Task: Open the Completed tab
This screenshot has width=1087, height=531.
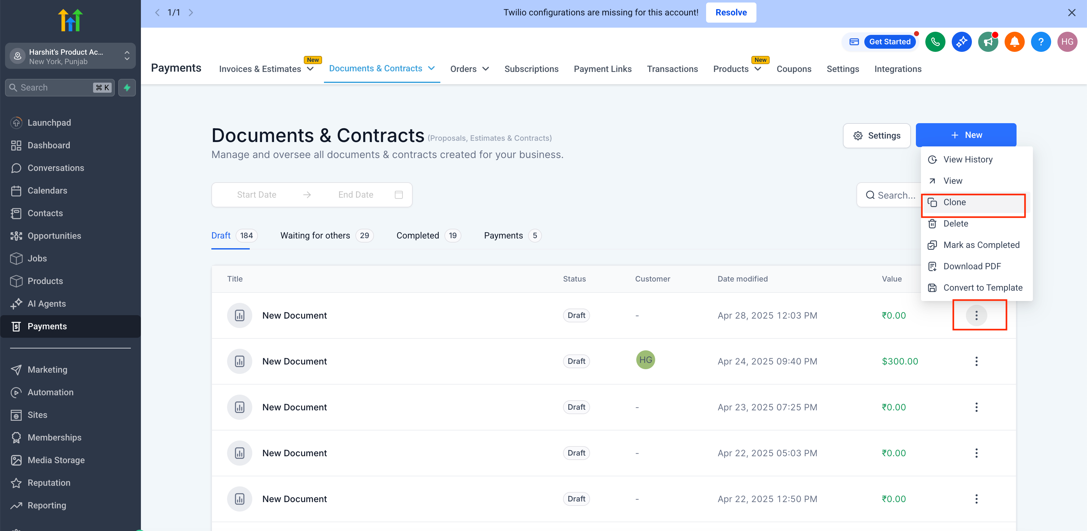Action: 417,236
